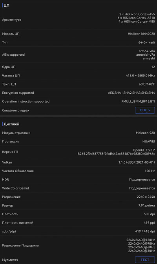This screenshot has height=264, width=157.
Task: Tap the Модель ЦП Hisilicon kirin9020 row
Action: coord(78,34)
